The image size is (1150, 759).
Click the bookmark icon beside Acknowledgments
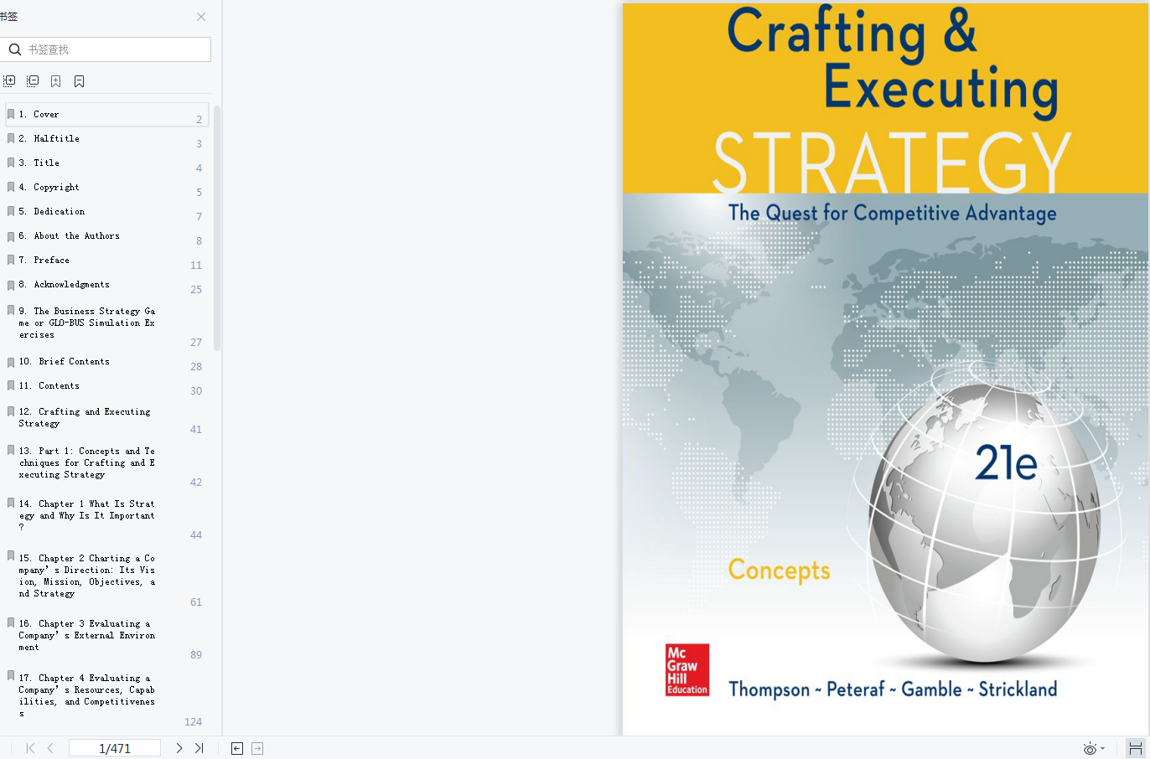click(x=11, y=284)
